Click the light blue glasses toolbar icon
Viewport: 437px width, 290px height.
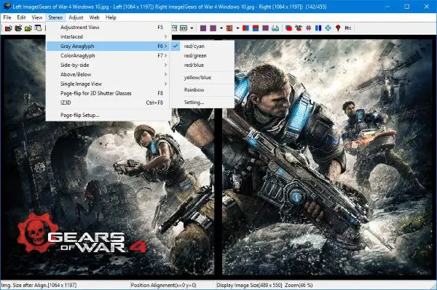click(x=275, y=28)
